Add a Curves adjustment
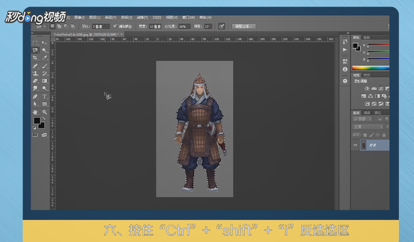 (381, 88)
